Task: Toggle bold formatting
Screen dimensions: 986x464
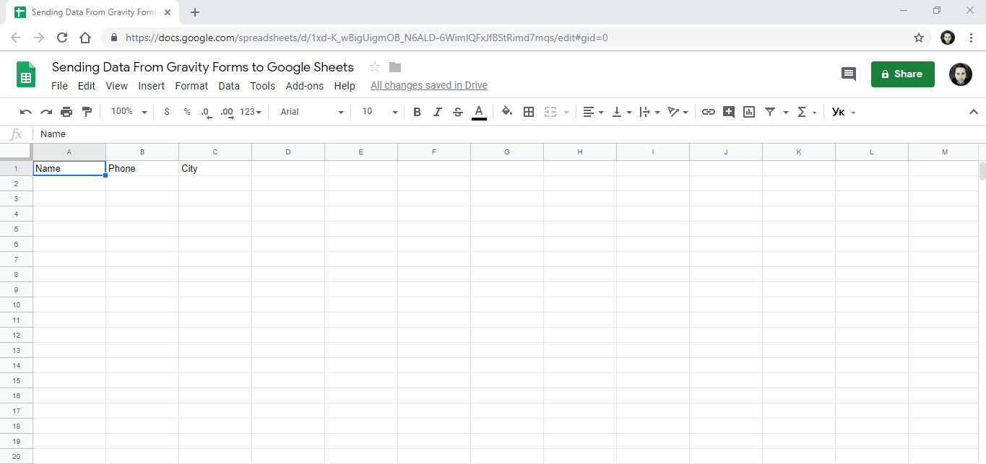Action: [x=417, y=112]
